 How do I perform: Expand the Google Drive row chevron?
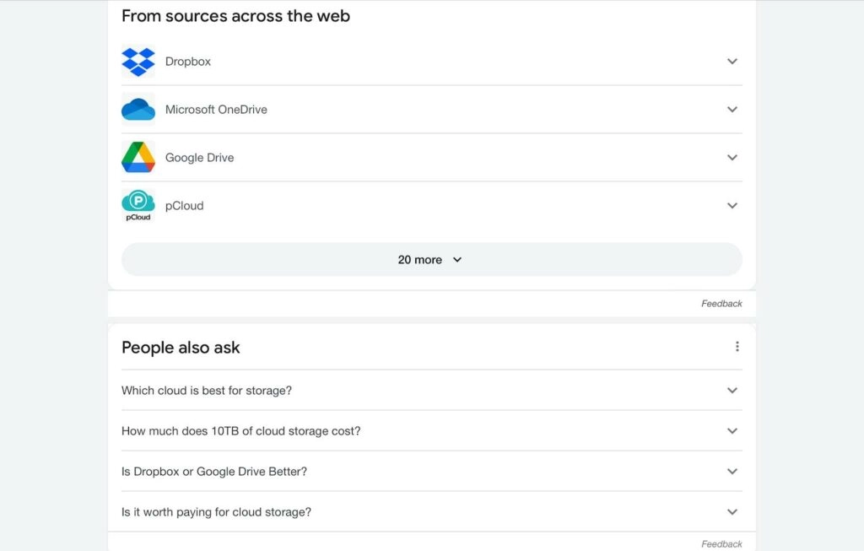[732, 158]
